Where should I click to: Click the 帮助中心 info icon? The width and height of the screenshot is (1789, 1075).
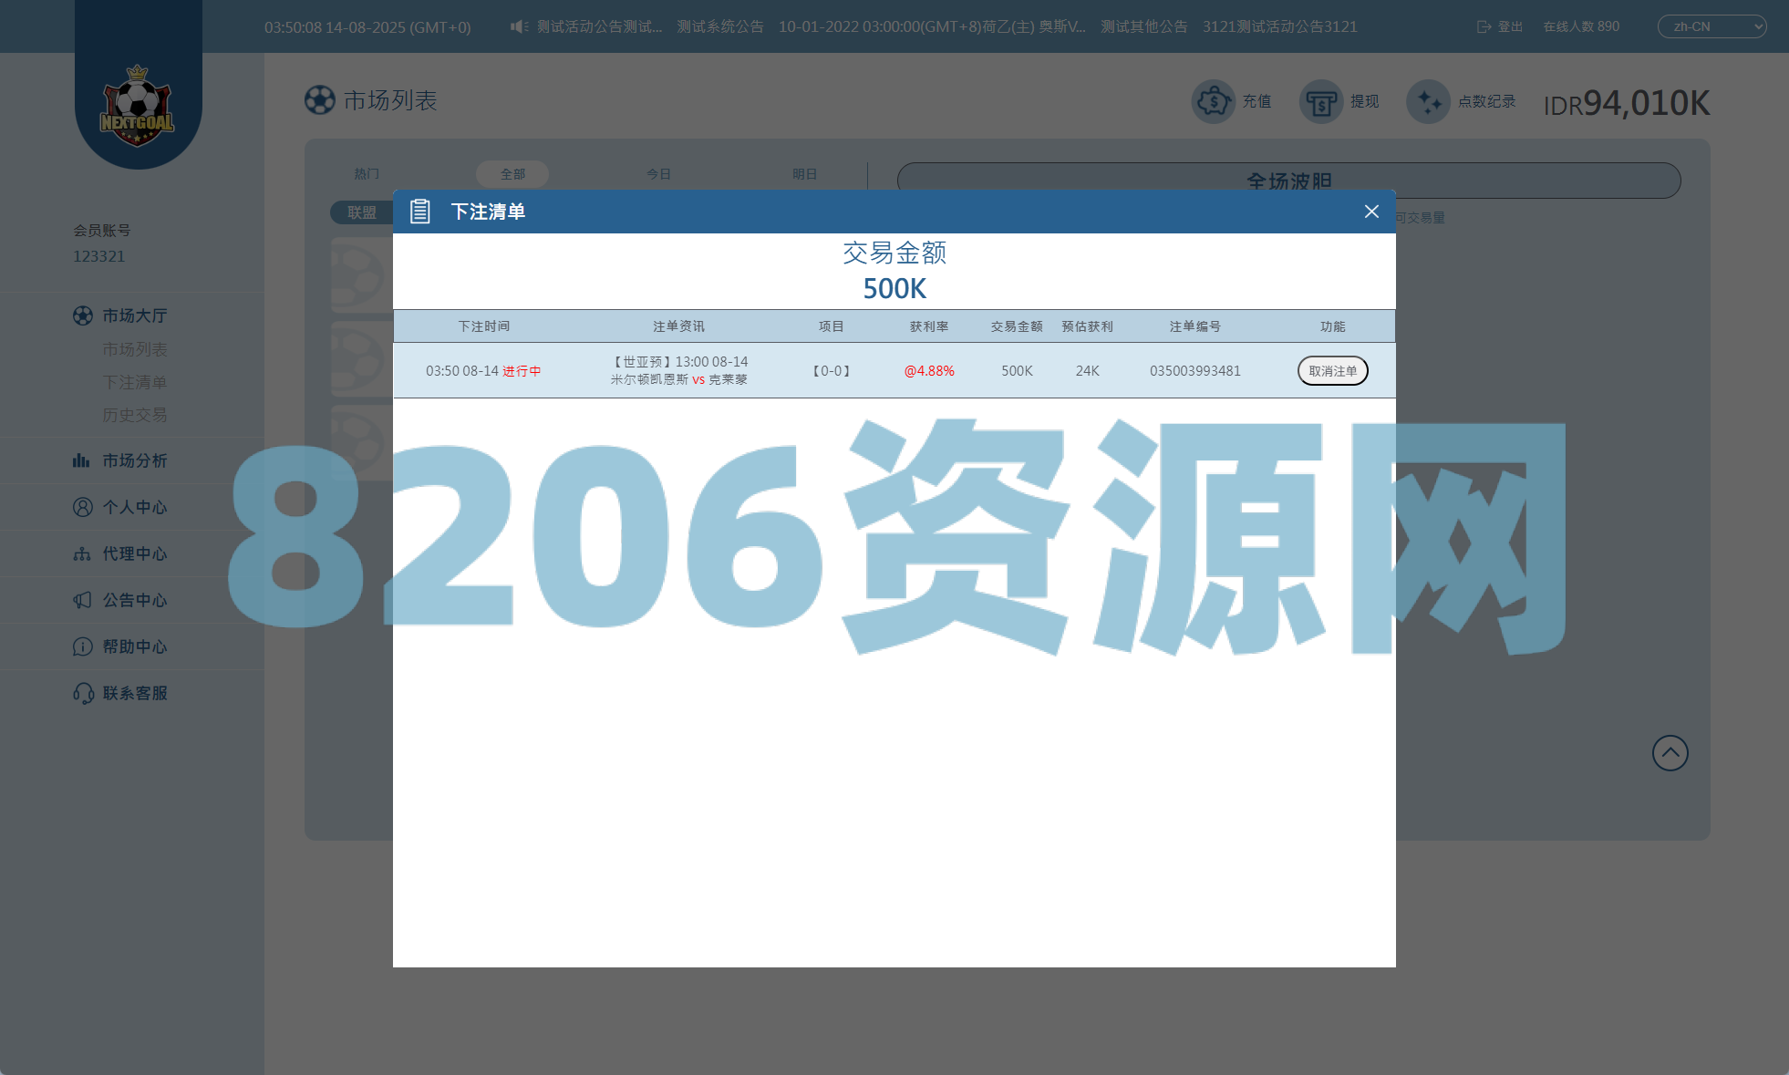click(x=83, y=646)
